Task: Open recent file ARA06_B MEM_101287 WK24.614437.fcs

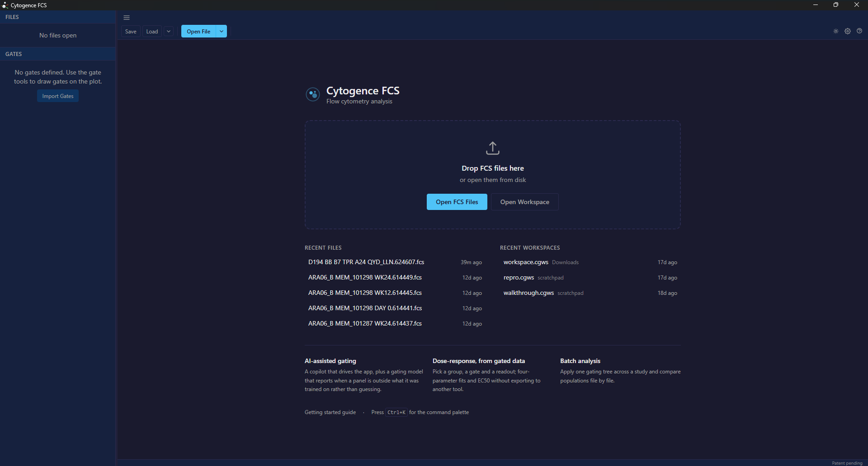Action: pyautogui.click(x=395, y=324)
